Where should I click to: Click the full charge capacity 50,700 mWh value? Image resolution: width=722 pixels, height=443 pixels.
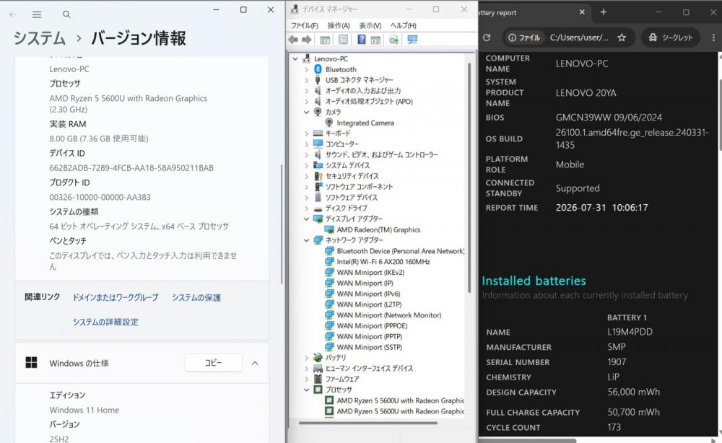(634, 412)
